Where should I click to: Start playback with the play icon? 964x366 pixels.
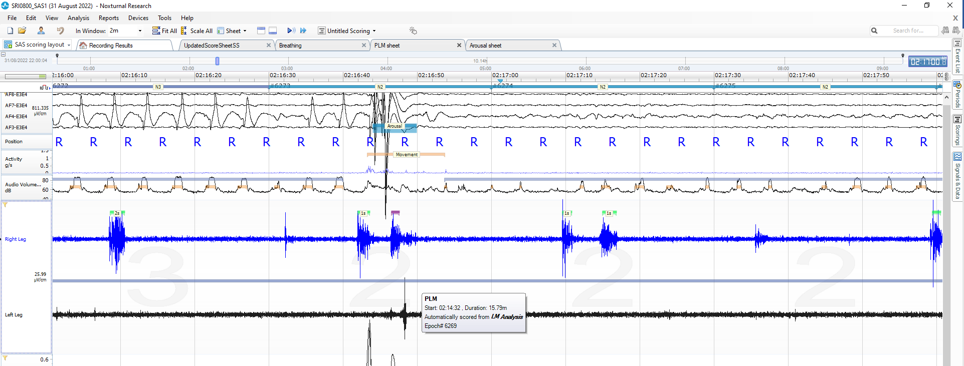click(x=290, y=31)
